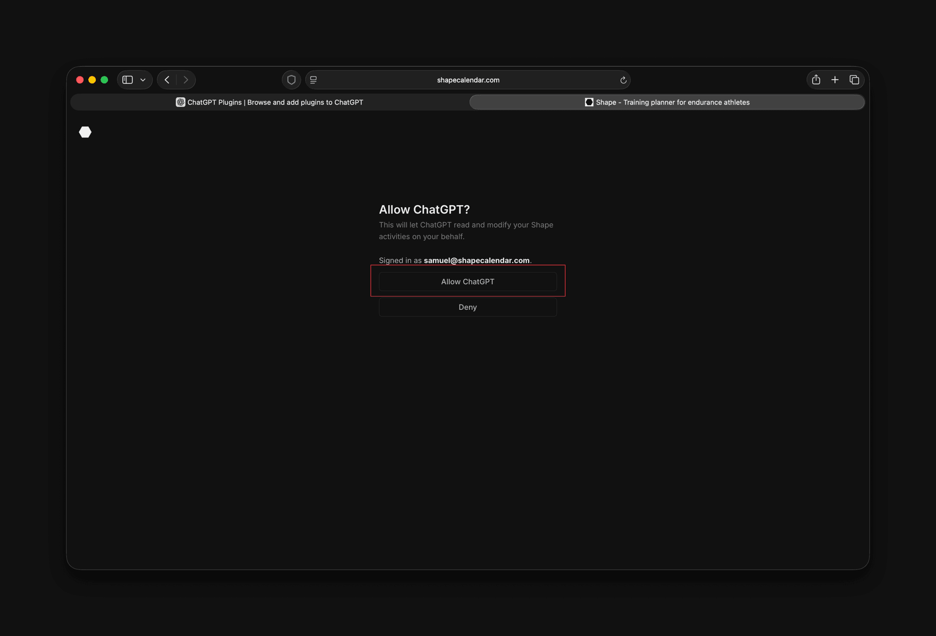Select the Shape Training planner tab
This screenshot has height=636, width=936.
(667, 102)
